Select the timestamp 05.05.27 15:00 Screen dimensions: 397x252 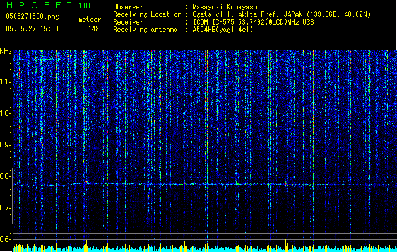(x=32, y=29)
